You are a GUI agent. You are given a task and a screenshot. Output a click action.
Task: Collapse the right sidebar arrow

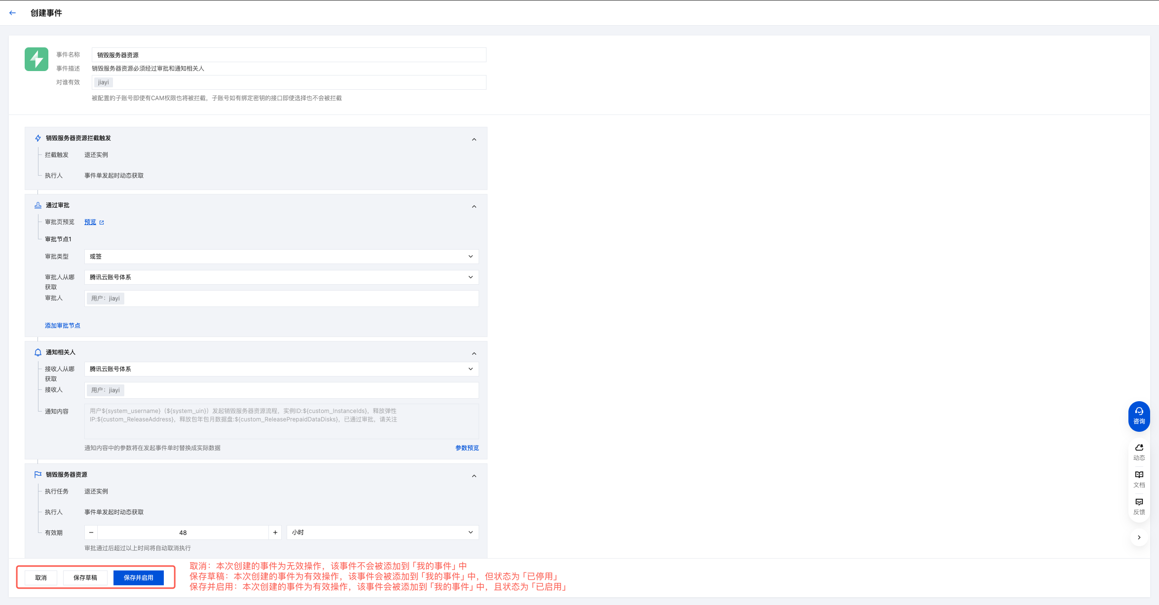[1139, 537]
